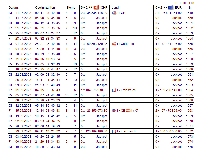Click the Land column header
Screen dimensions: 202x151
click(115, 8)
